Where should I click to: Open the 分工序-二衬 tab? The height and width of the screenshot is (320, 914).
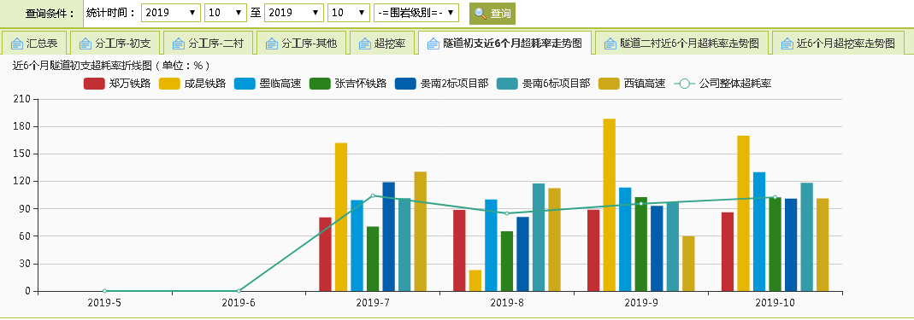tap(208, 43)
